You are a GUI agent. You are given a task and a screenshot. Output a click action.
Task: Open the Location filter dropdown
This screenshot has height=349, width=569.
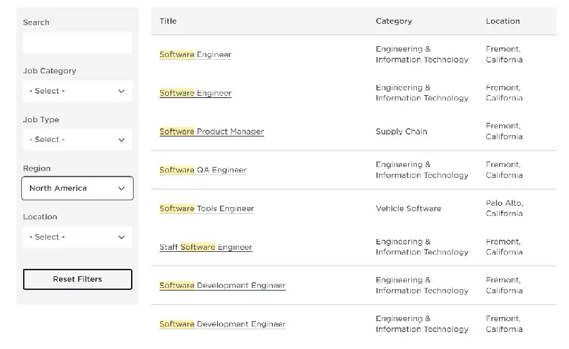pyautogui.click(x=77, y=237)
